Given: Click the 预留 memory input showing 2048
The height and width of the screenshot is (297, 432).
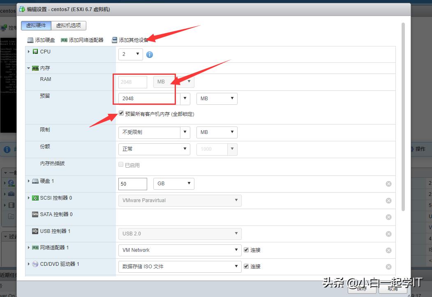Looking at the screenshot, I should click(x=144, y=99).
